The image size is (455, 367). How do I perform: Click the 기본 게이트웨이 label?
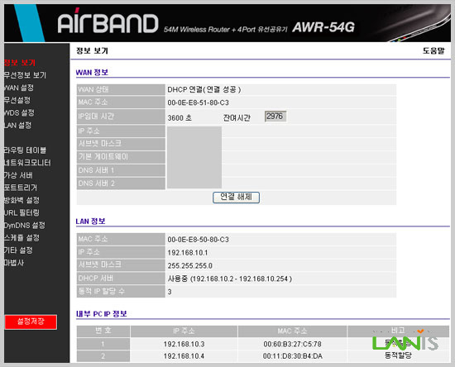click(x=103, y=157)
